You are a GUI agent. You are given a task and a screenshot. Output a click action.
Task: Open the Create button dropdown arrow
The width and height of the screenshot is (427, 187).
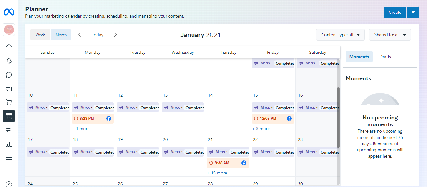pos(413,12)
